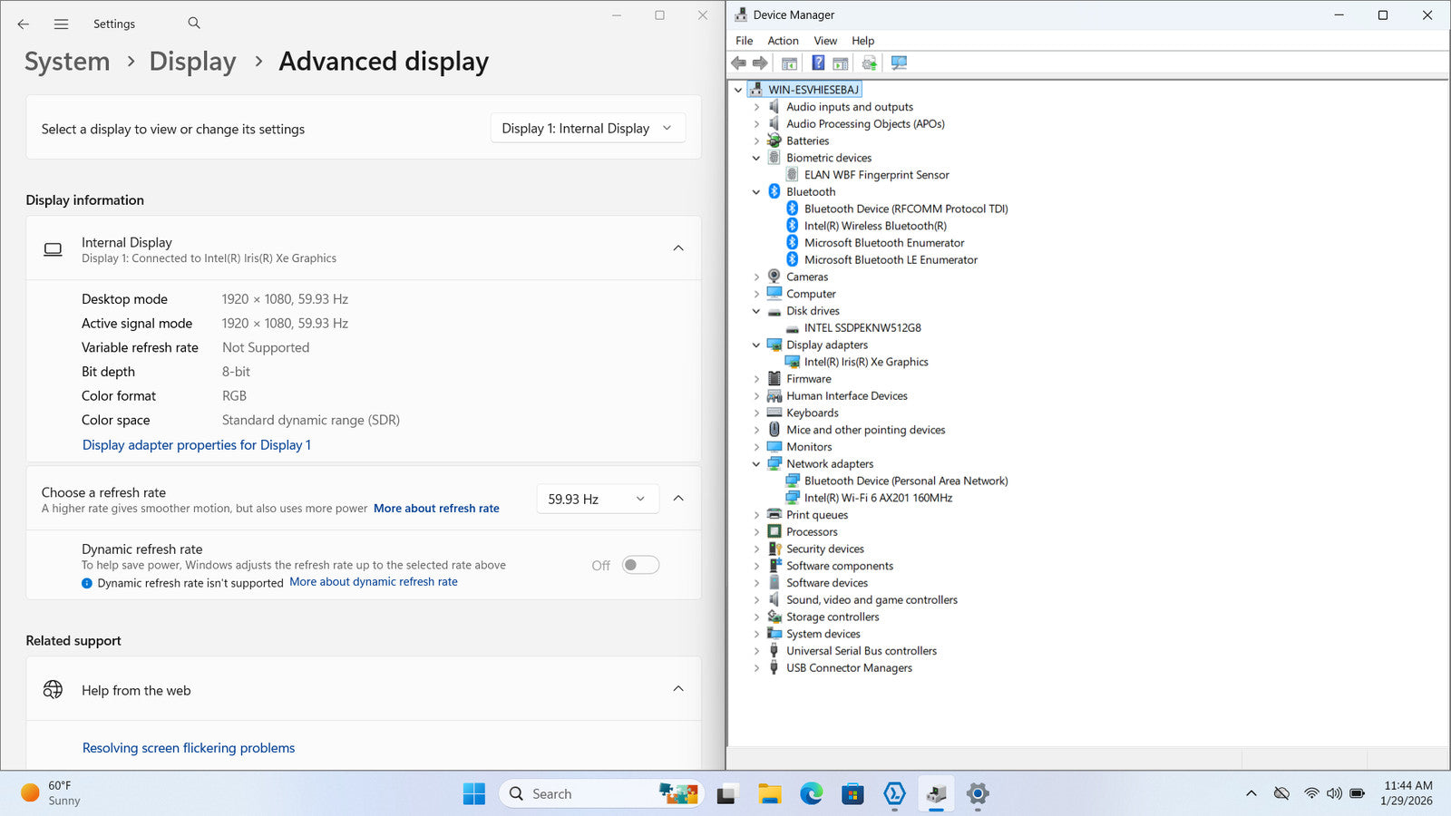Open the refresh rate 59.93 Hz dropdown

pyautogui.click(x=597, y=499)
